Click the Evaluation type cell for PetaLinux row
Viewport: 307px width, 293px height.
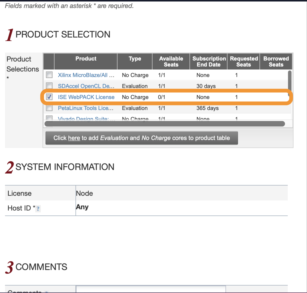click(x=135, y=108)
